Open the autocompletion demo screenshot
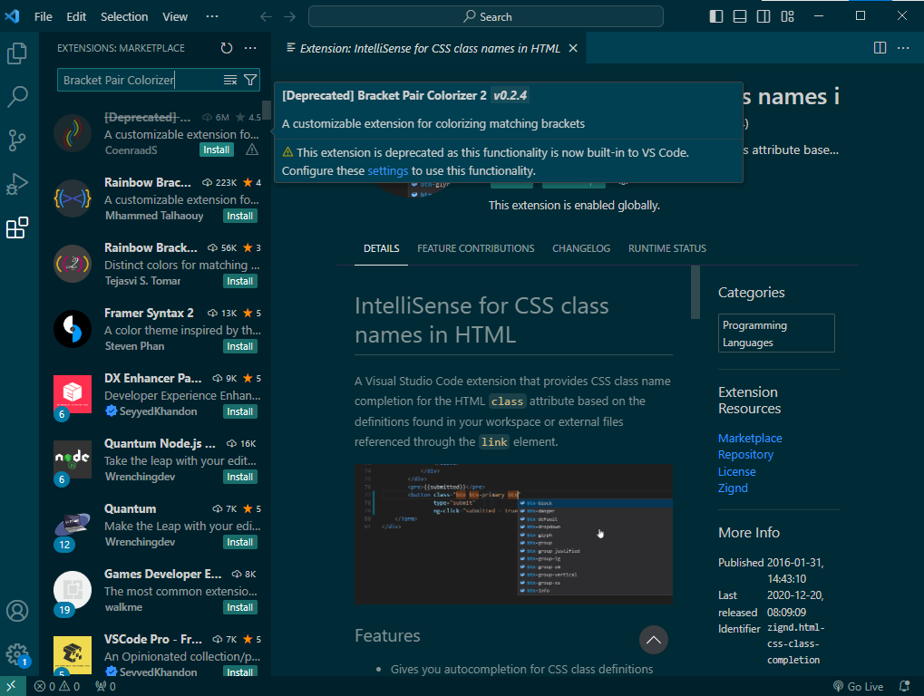924x696 pixels. point(513,534)
